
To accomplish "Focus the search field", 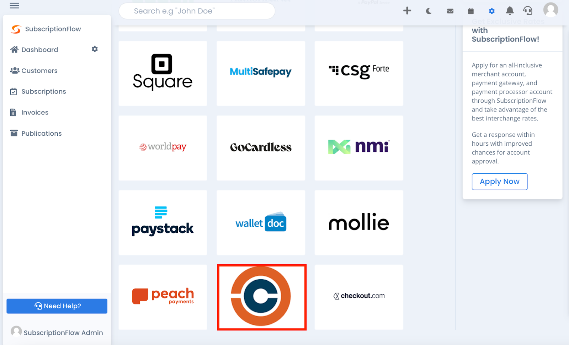I will point(197,11).
